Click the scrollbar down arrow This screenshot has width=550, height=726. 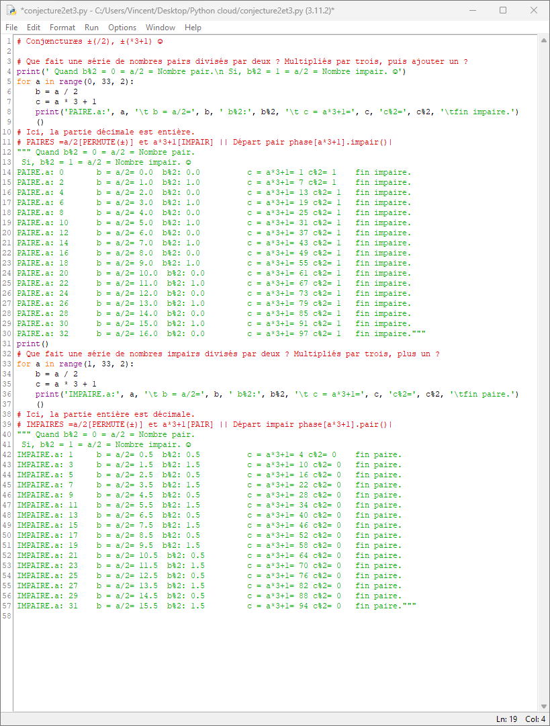tap(543, 707)
